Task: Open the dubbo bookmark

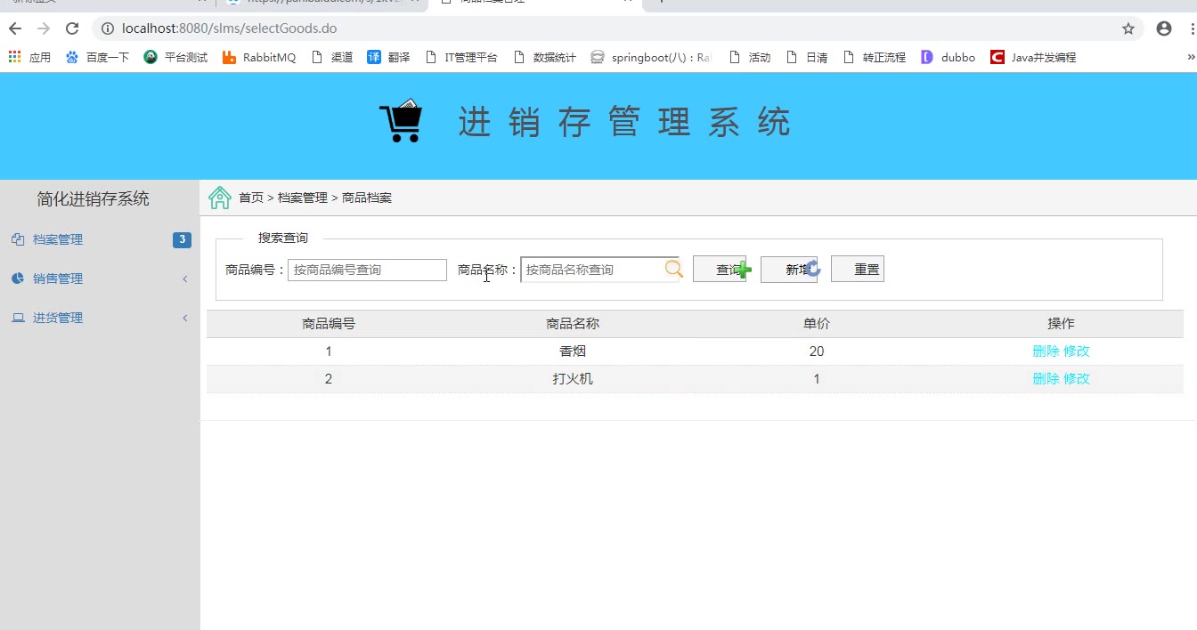Action: (x=949, y=57)
